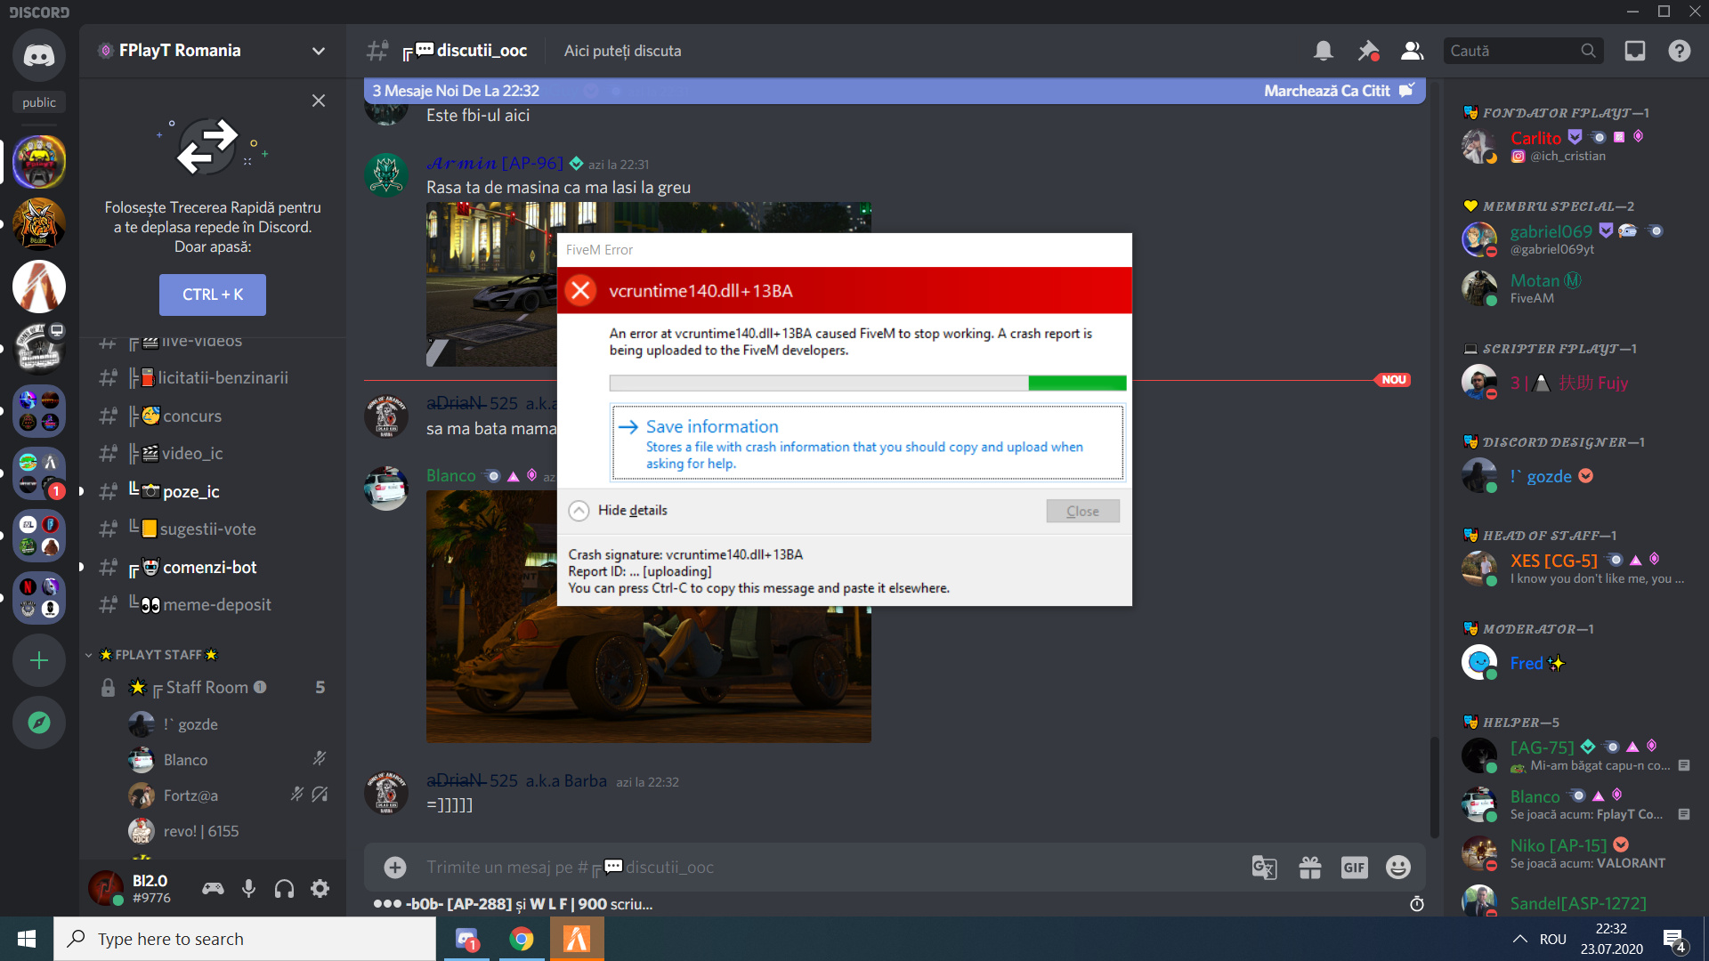Viewport: 1709px width, 961px height.
Task: Click the message input field
Action: tap(801, 867)
